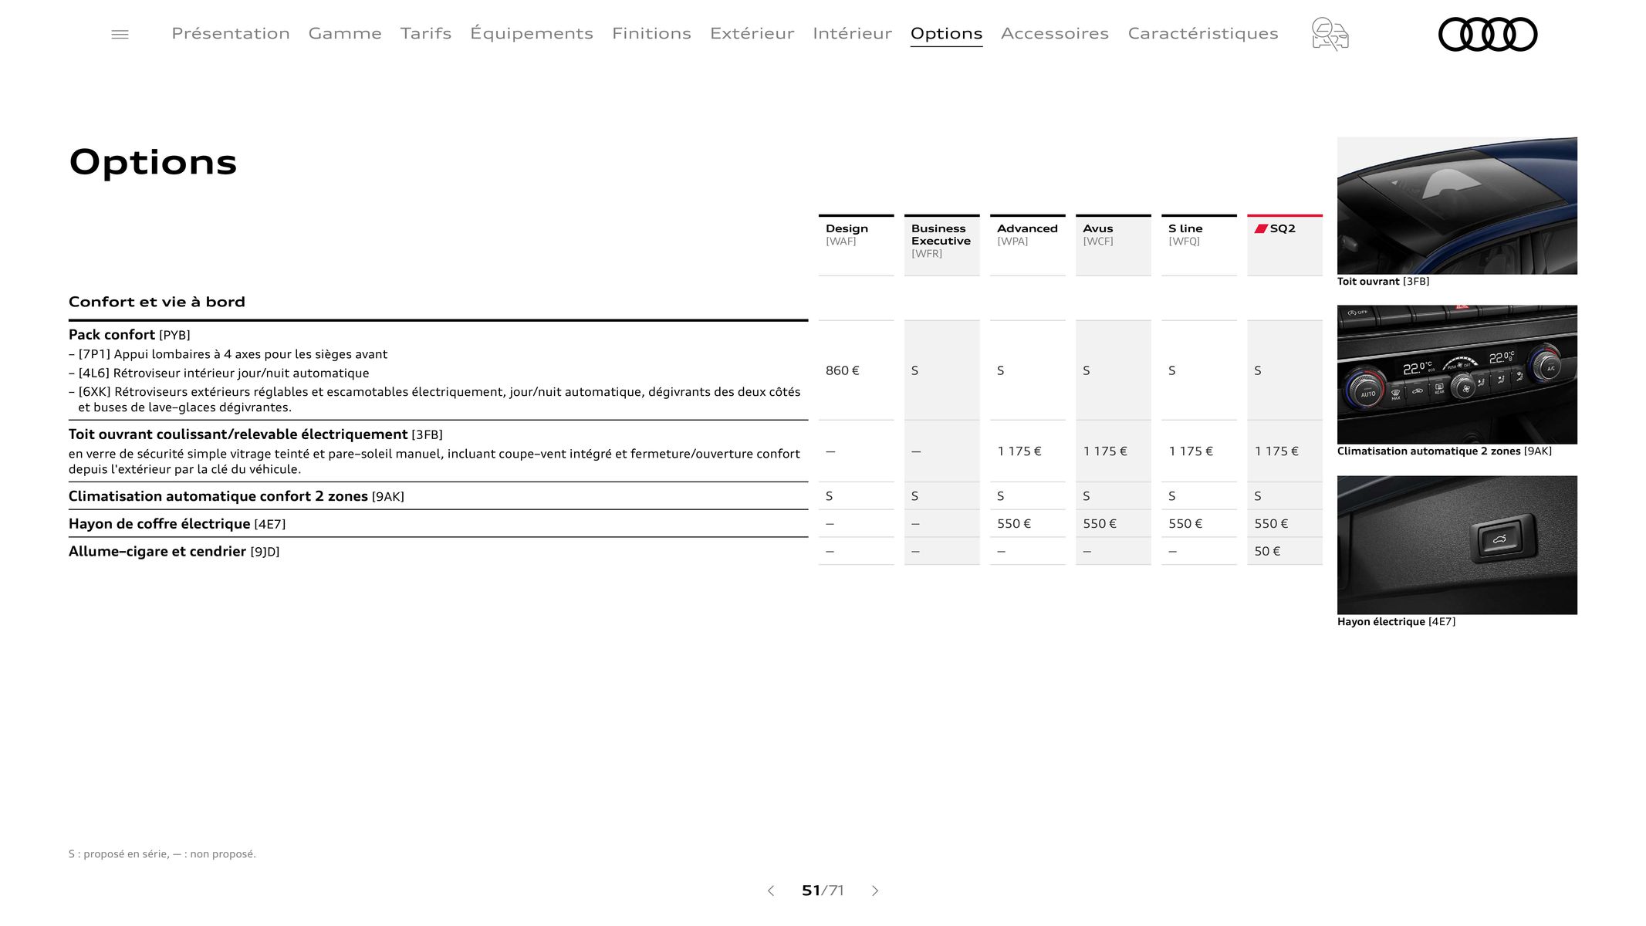The image size is (1646, 926).
Task: Click the red SQ2 rhombus icon
Action: click(x=1261, y=228)
